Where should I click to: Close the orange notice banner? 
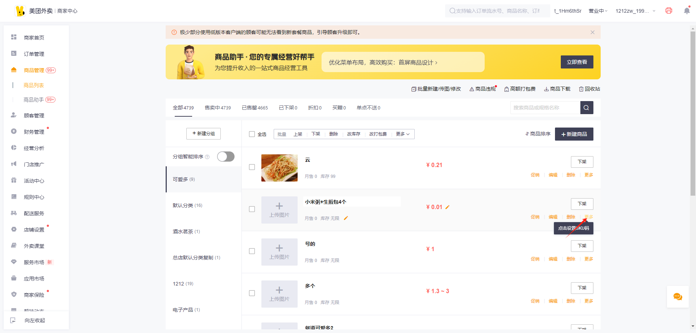pyautogui.click(x=592, y=32)
